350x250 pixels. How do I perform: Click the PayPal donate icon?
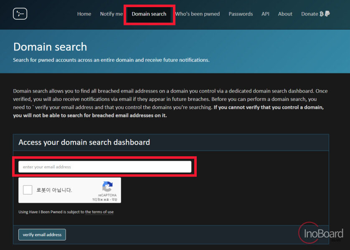pyautogui.click(x=327, y=14)
